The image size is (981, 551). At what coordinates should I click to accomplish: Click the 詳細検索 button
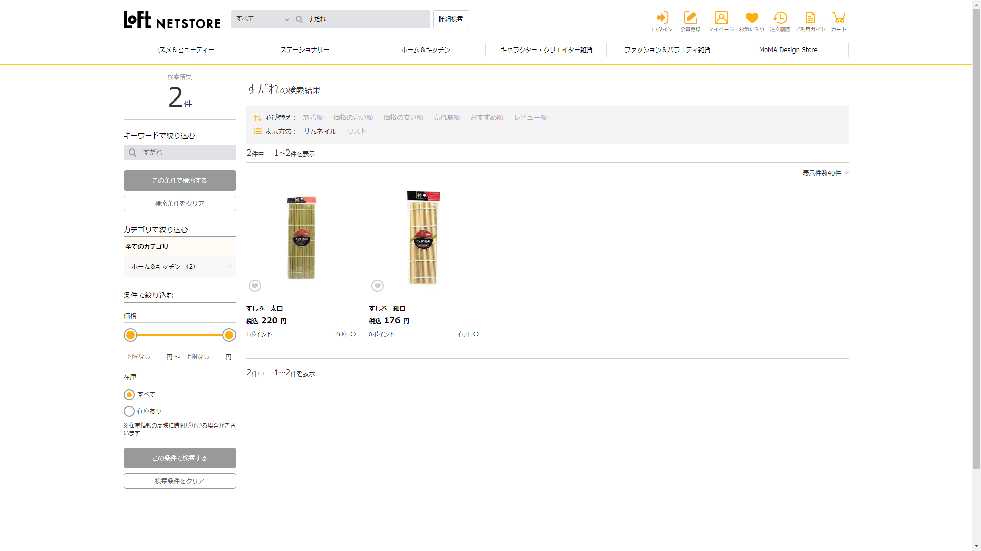pyautogui.click(x=451, y=19)
